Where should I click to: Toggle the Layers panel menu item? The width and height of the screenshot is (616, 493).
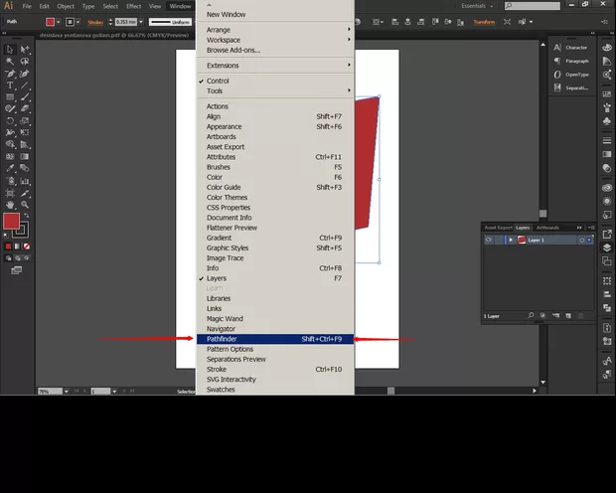coord(275,278)
